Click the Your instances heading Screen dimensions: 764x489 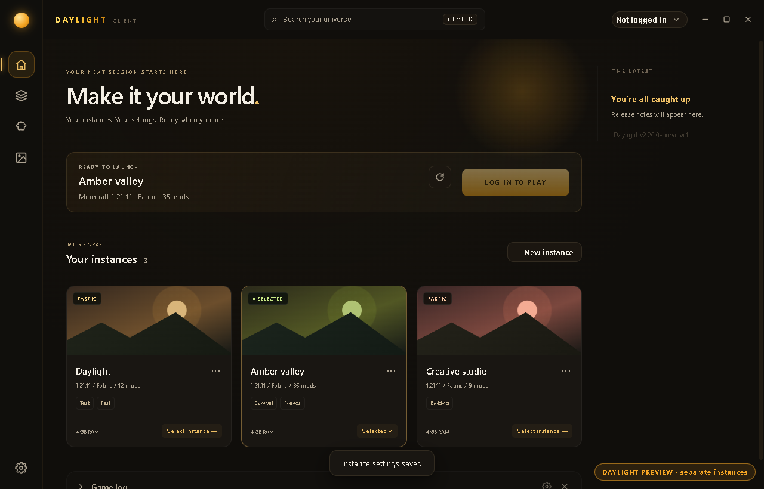click(101, 259)
